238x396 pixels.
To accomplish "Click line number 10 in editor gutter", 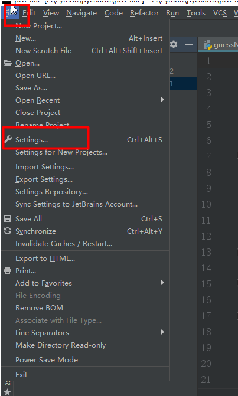I will point(206,204).
